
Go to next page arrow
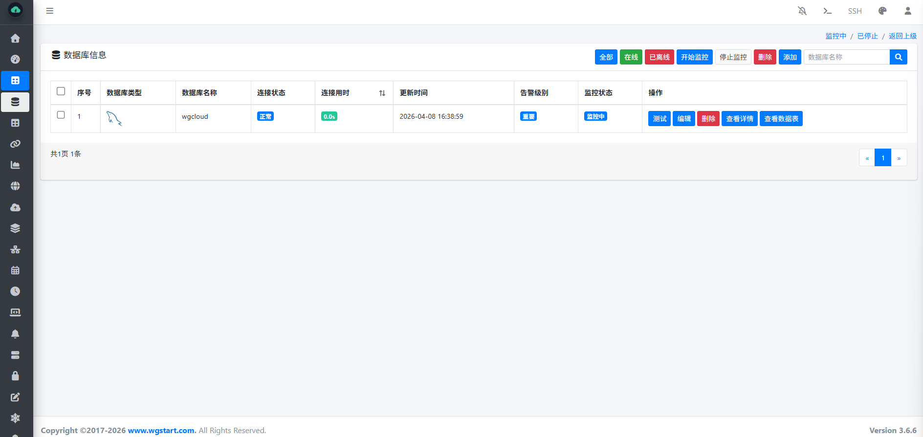(x=899, y=158)
